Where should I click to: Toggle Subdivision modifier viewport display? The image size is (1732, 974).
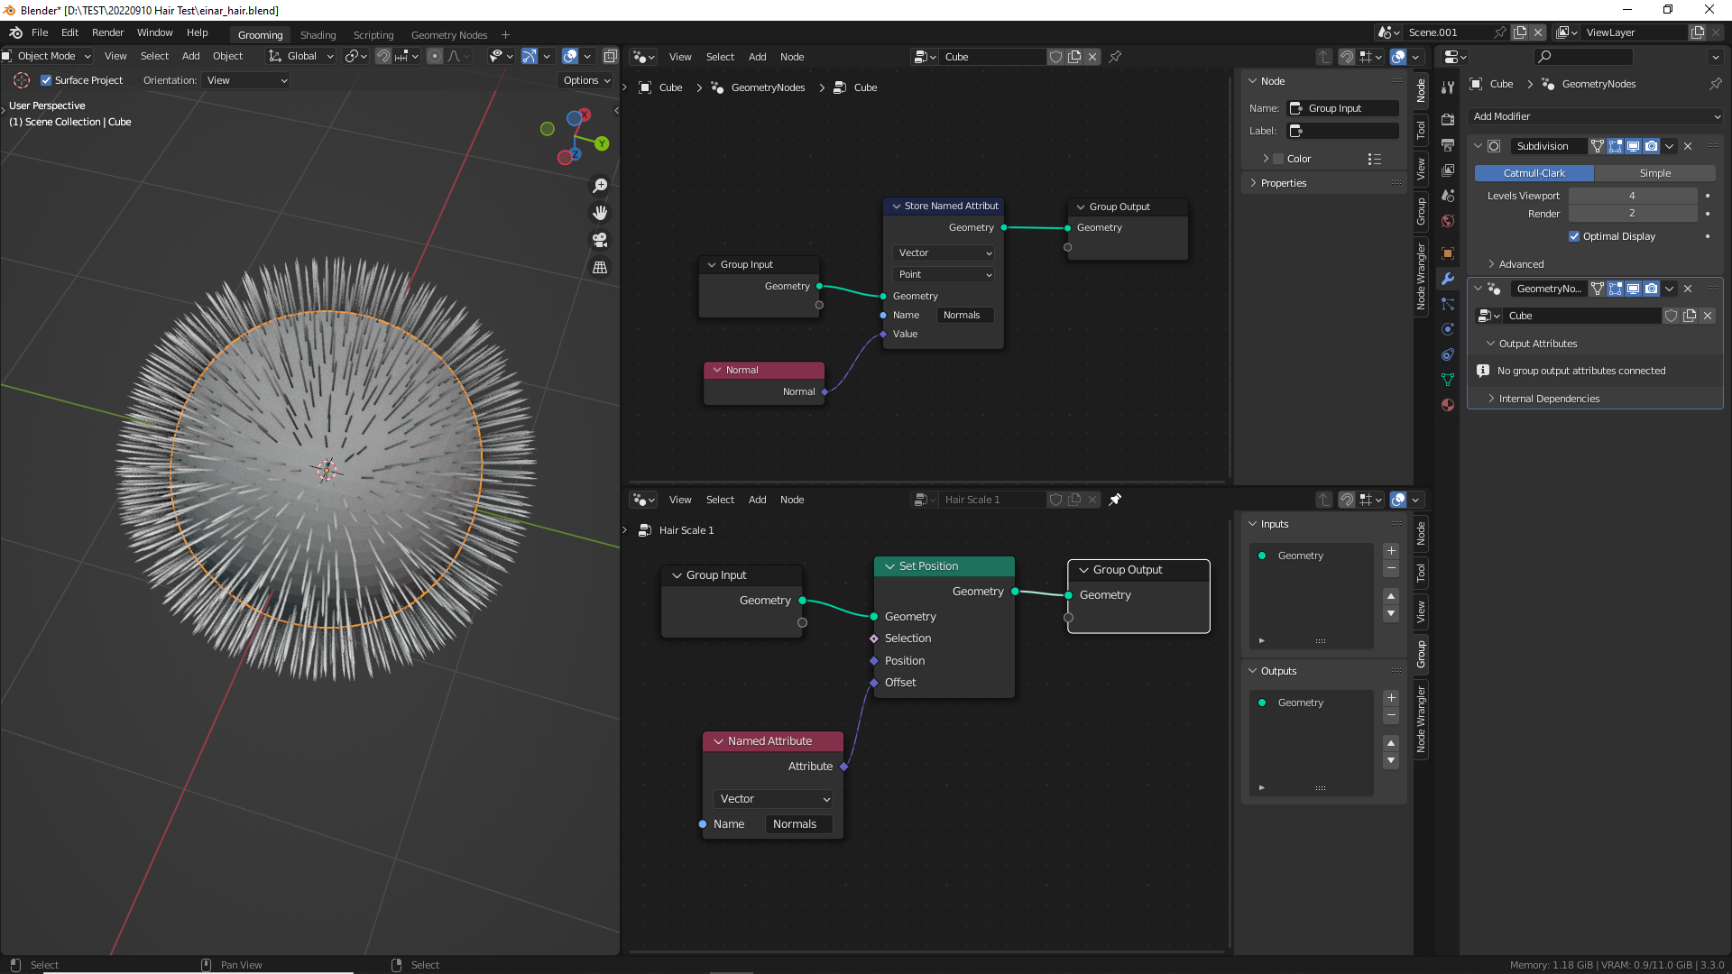tap(1634, 146)
